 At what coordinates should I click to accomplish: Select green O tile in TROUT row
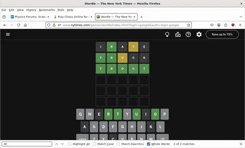pyautogui.click(x=123, y=69)
